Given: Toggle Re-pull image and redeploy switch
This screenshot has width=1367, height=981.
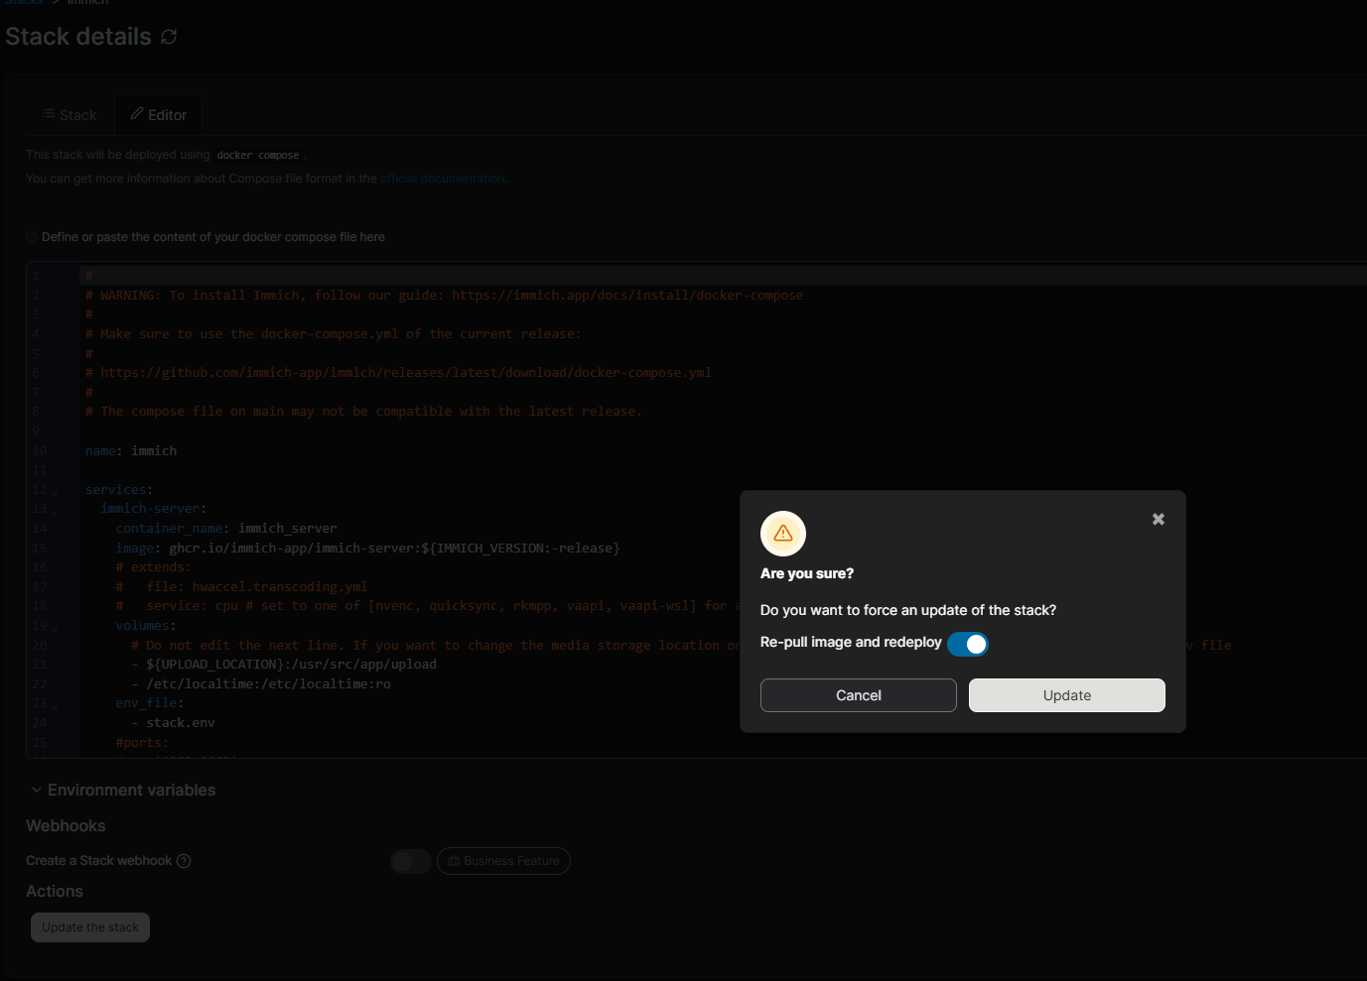Looking at the screenshot, I should (x=967, y=644).
